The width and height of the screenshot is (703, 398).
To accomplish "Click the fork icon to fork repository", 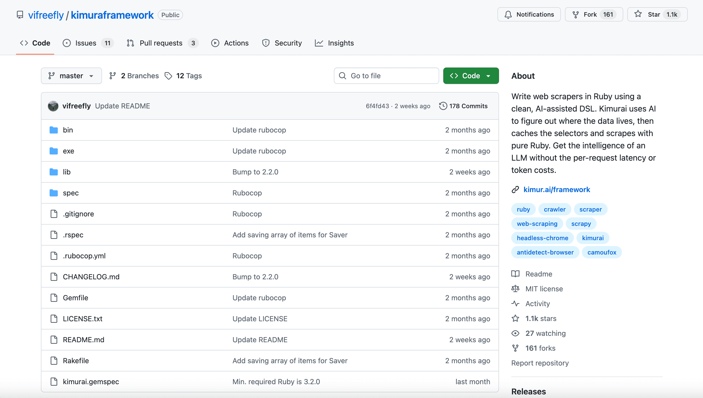I will click(x=575, y=15).
